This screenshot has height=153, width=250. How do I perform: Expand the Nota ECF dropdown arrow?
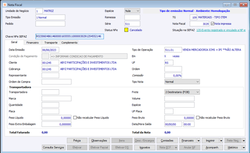[176, 147]
